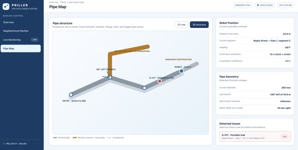298x150 pixels.
Task: Click the Current diameter 380 mm value
Action: [x=286, y=88]
